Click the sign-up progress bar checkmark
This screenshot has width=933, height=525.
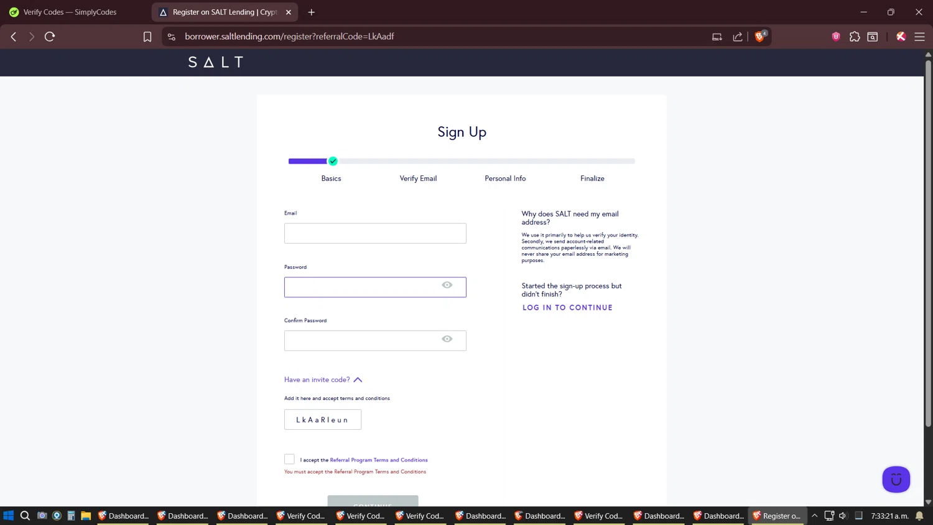coord(333,161)
